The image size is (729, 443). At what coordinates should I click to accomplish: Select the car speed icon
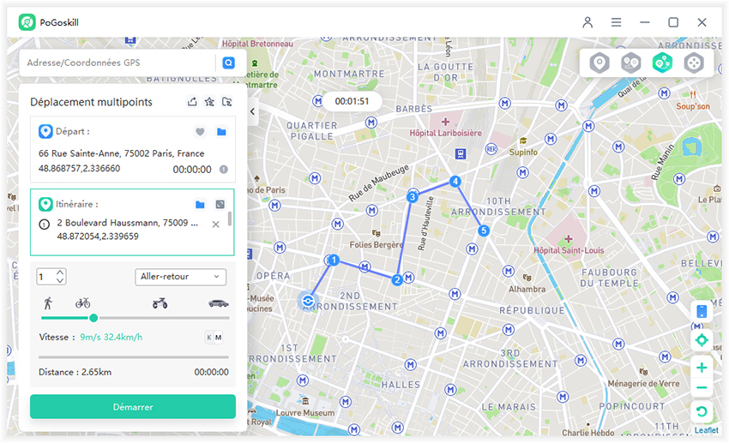(x=218, y=303)
